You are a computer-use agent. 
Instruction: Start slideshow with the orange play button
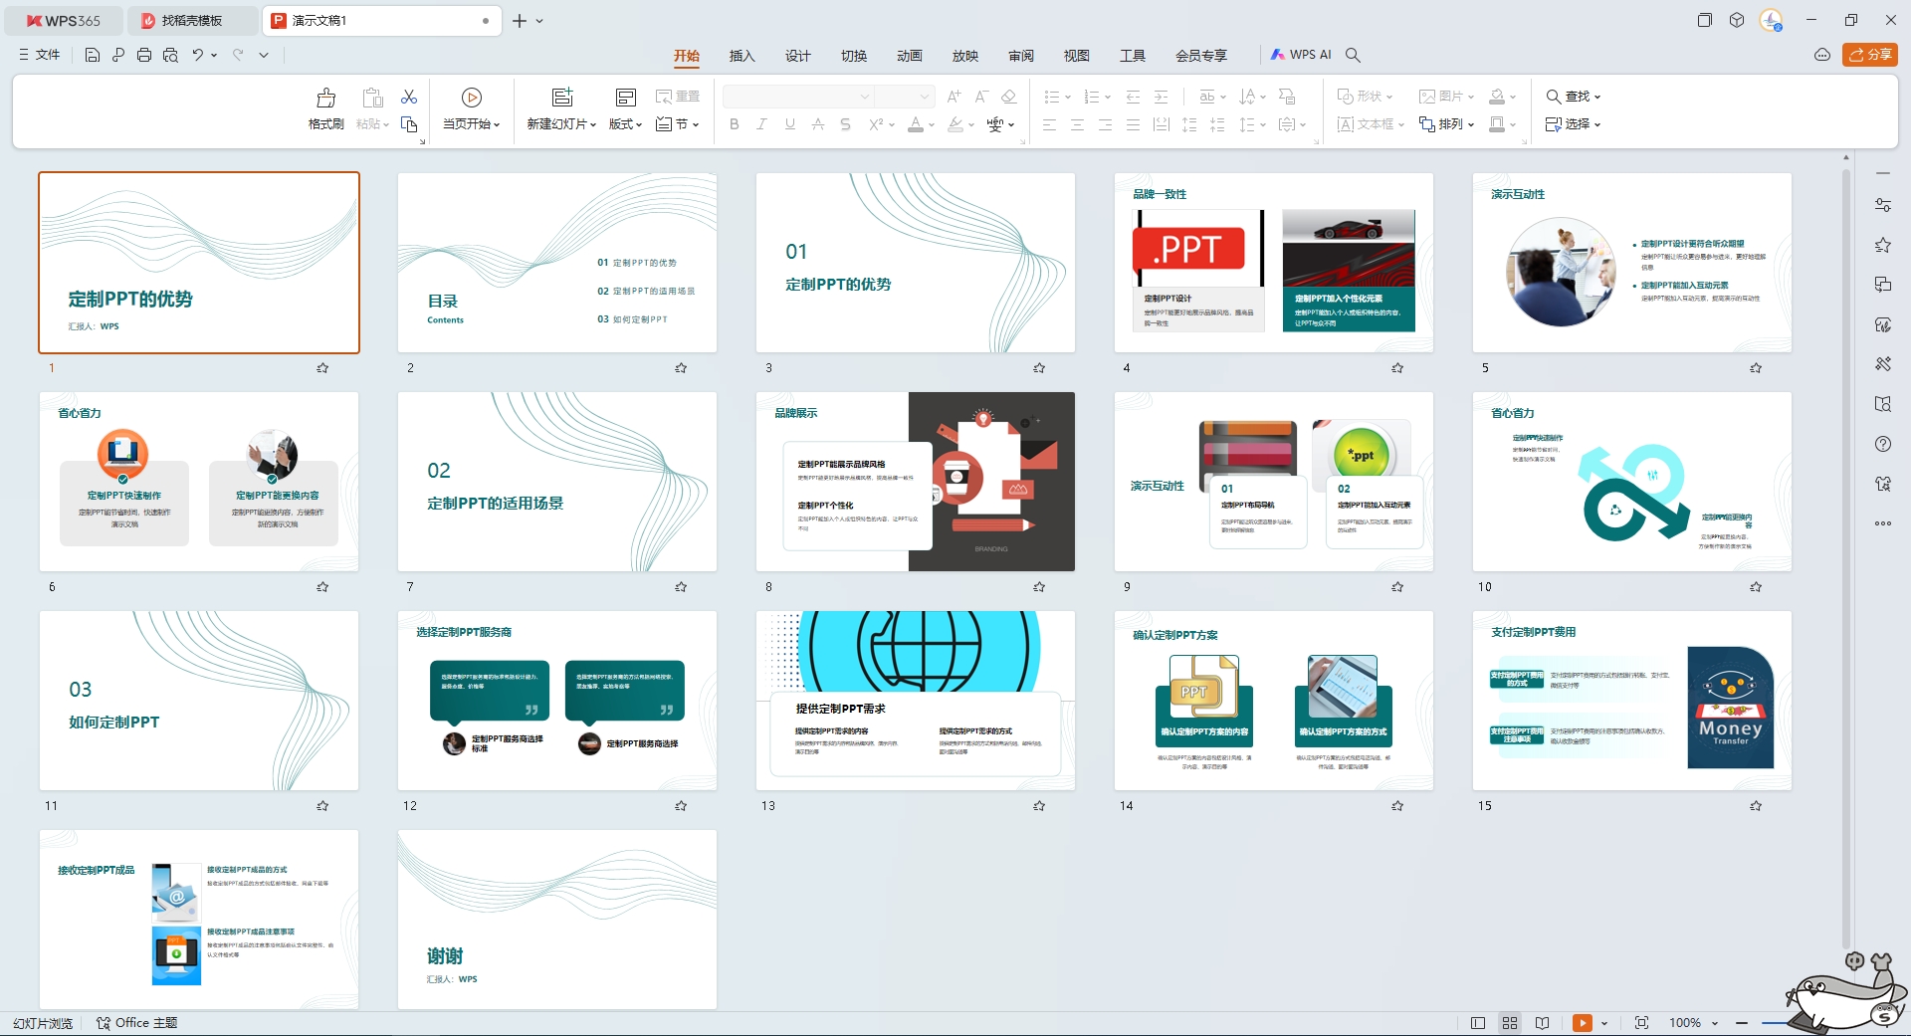coord(1583,1023)
